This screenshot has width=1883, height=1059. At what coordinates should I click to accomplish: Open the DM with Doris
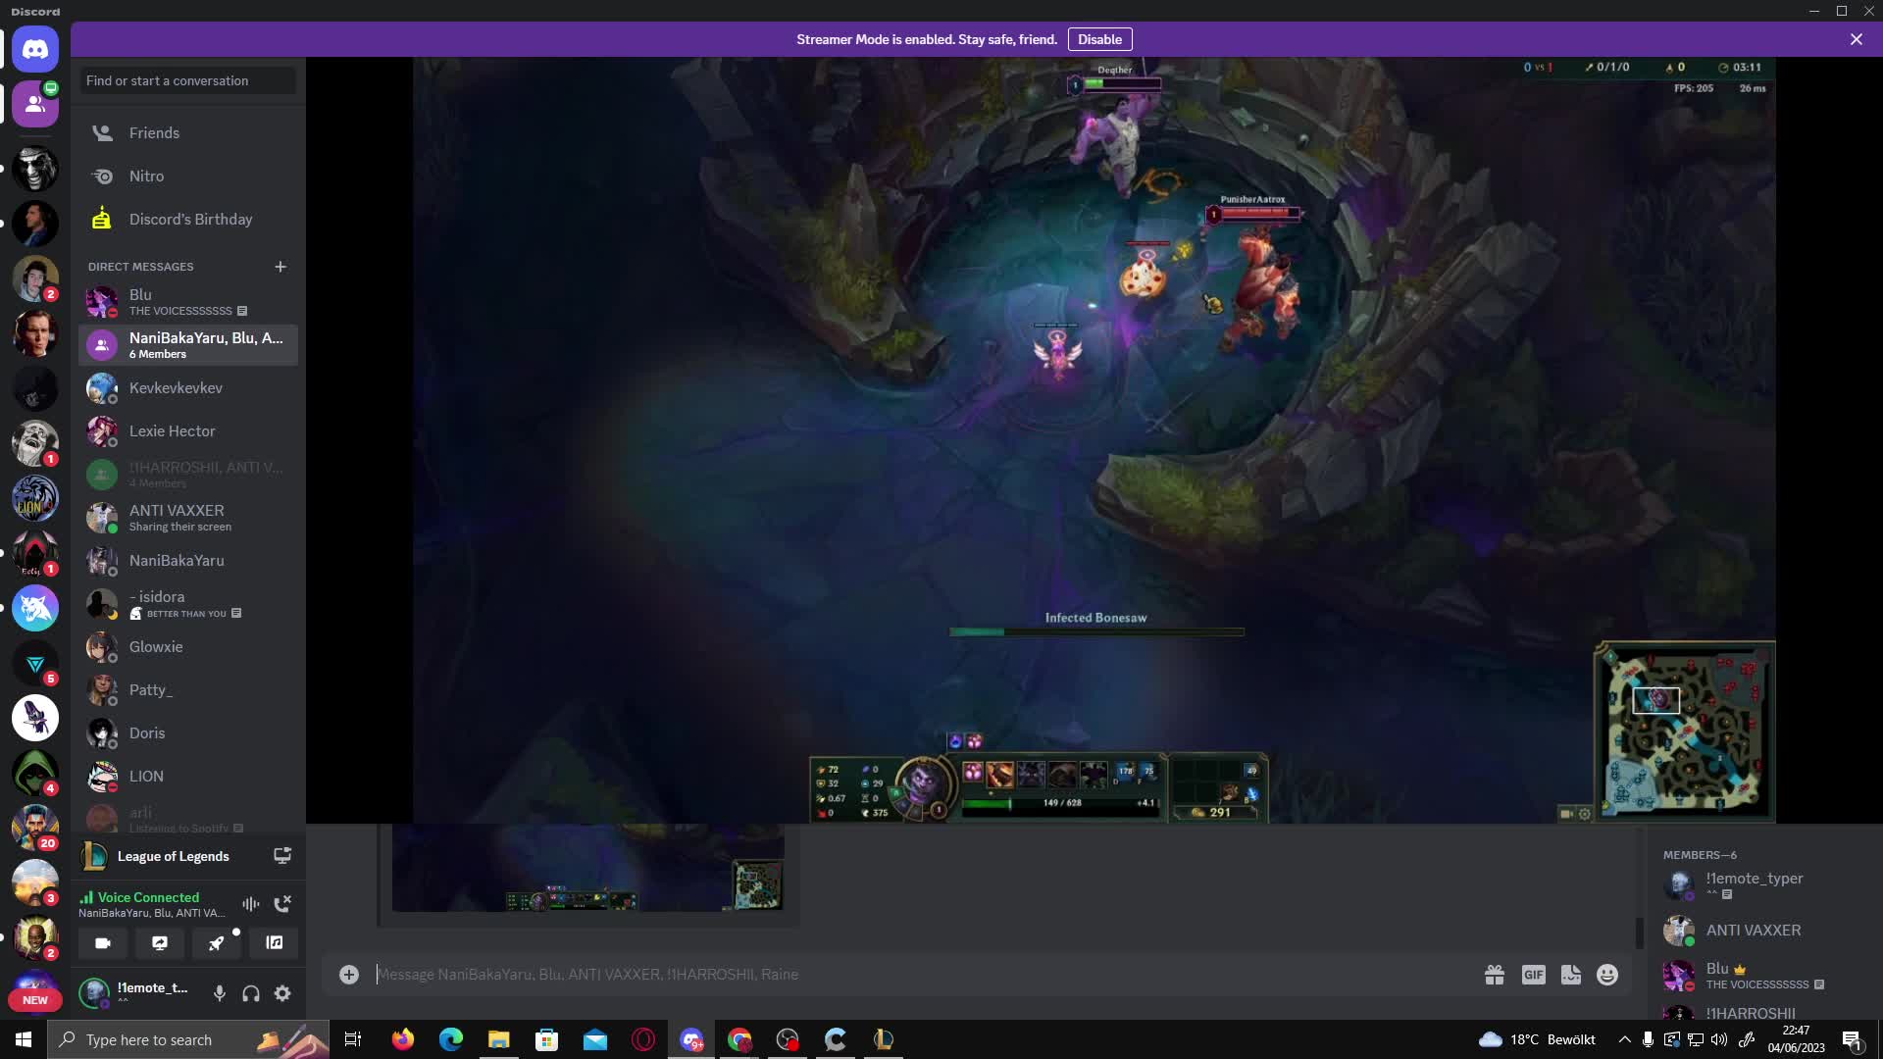[187, 733]
